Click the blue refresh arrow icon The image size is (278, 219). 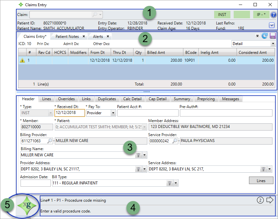point(265,36)
